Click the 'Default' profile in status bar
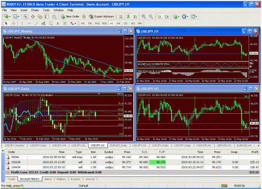Viewport: 262px width, 189px height. click(84, 186)
